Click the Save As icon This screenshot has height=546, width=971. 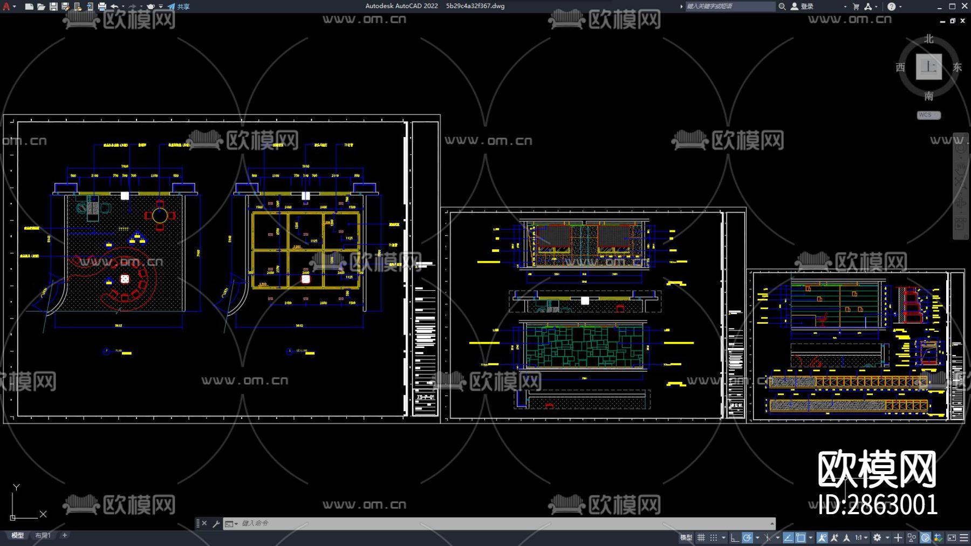pos(65,6)
